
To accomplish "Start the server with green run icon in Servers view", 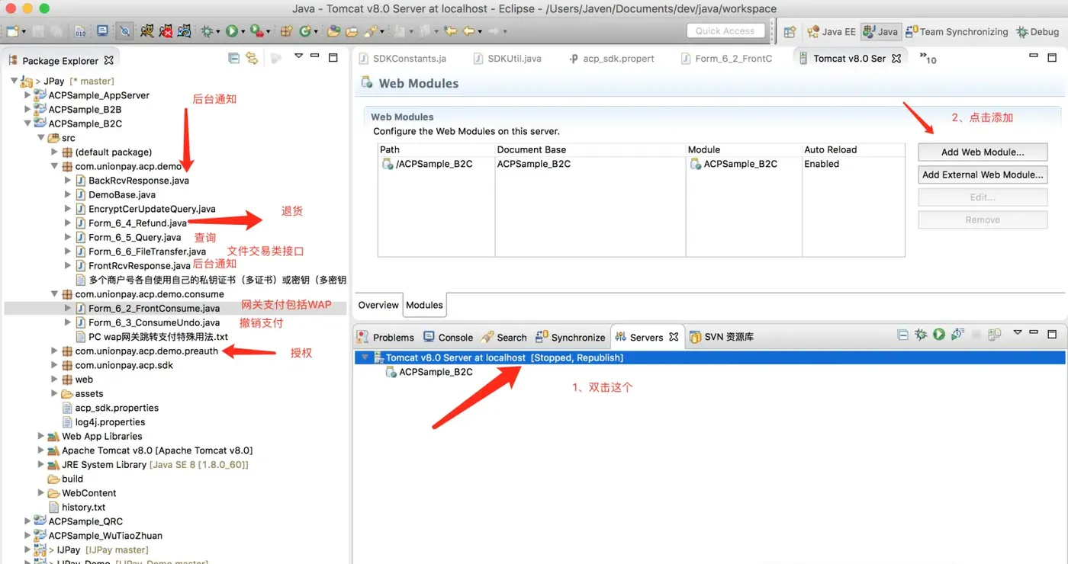I will click(939, 335).
